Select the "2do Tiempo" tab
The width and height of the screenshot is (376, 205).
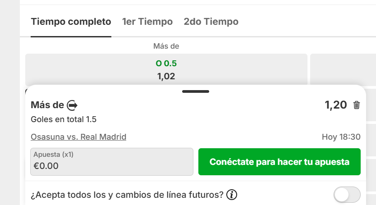point(211,21)
